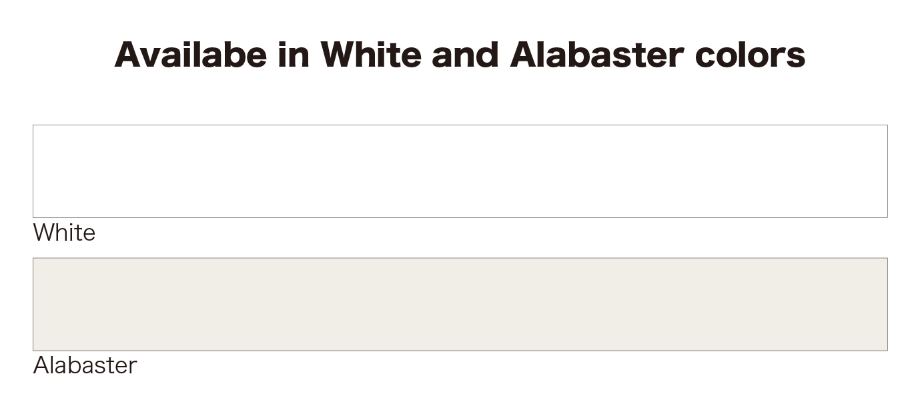920x394 pixels.
Task: Click the left end of the Alabaster swatch
Action: tap(40, 304)
